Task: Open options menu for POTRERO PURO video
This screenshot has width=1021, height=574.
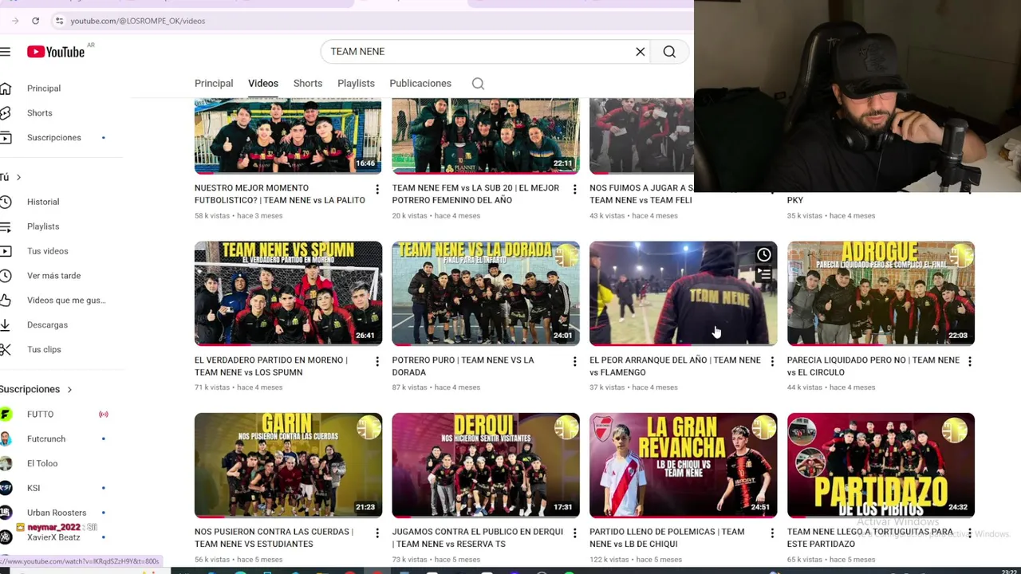Action: click(x=574, y=362)
